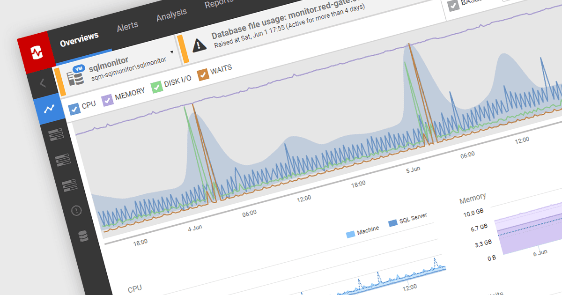Open the database cylinder icon in sidebar
This screenshot has width=562, height=295.
pyautogui.click(x=83, y=236)
